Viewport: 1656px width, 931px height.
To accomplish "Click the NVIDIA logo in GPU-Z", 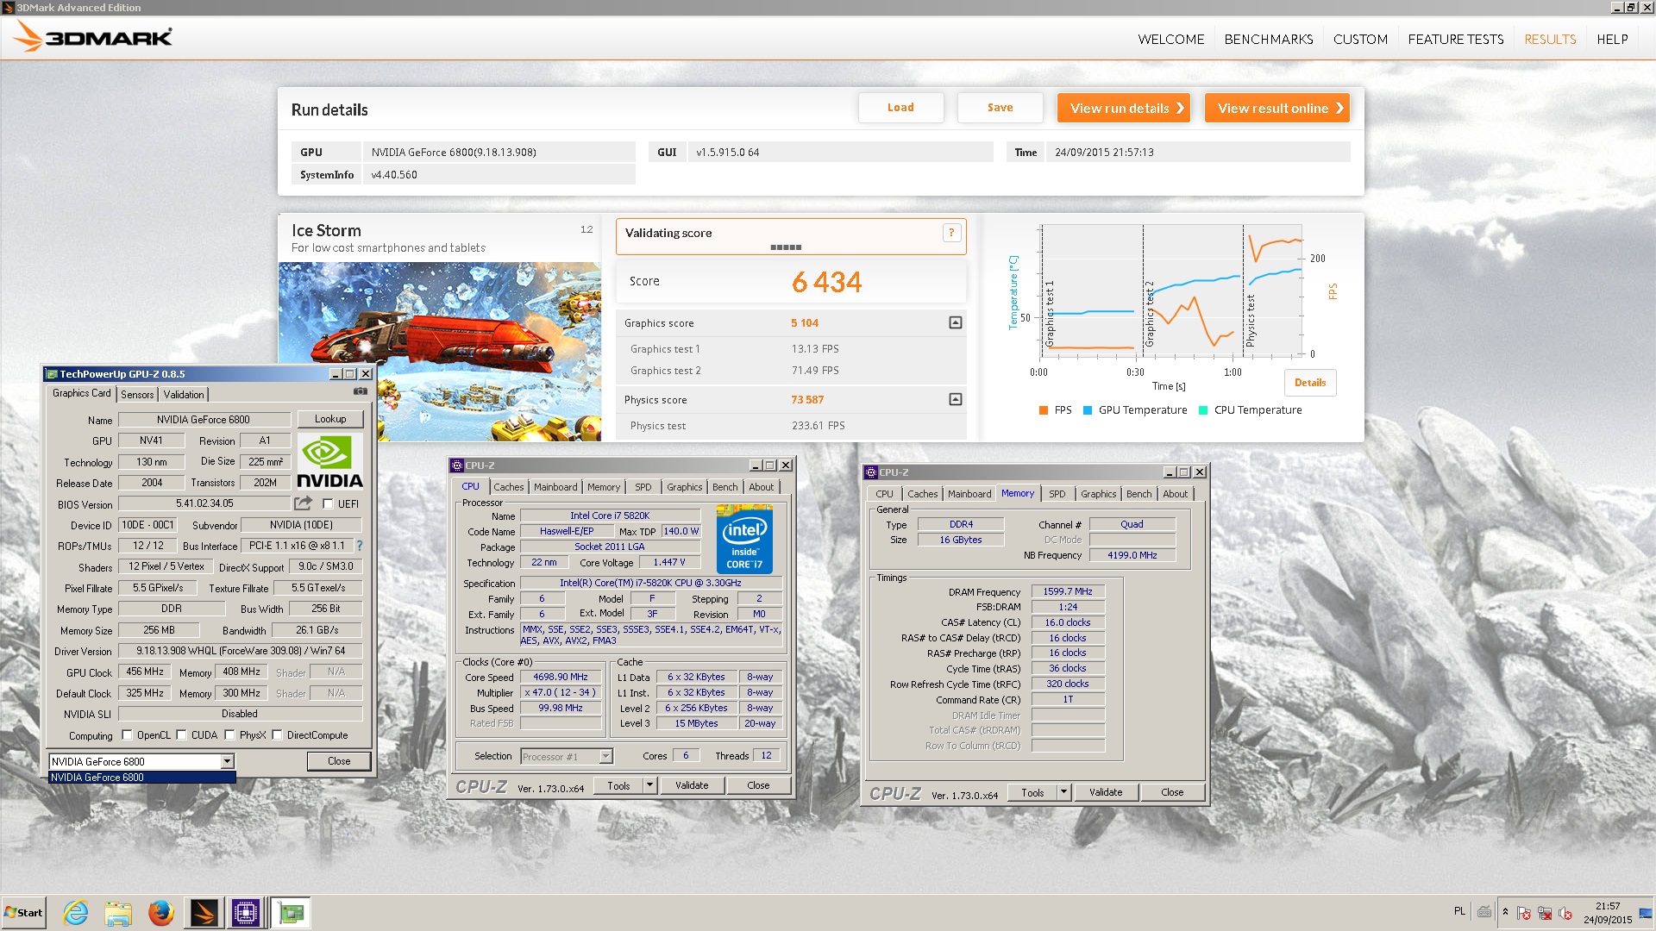I will point(329,461).
